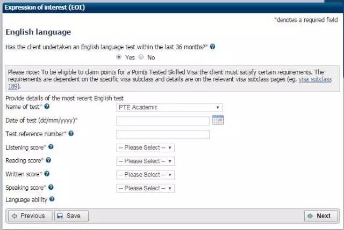Proceed with the Next button

pyautogui.click(x=321, y=216)
